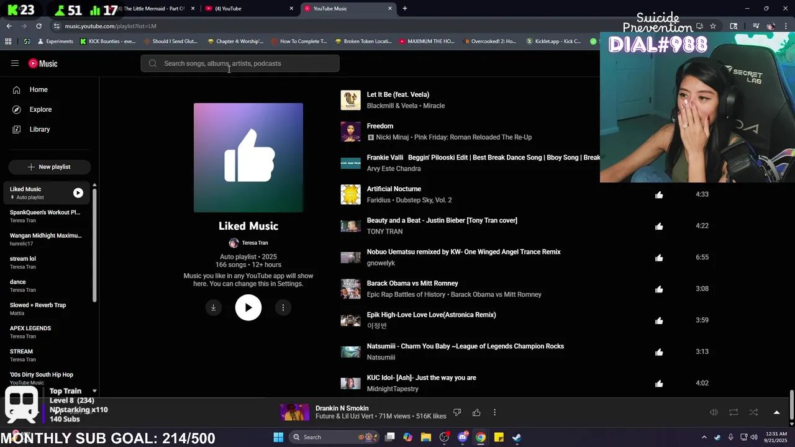Unlike KUC Idol Just the way you are
This screenshot has height=447, width=795.
[659, 384]
